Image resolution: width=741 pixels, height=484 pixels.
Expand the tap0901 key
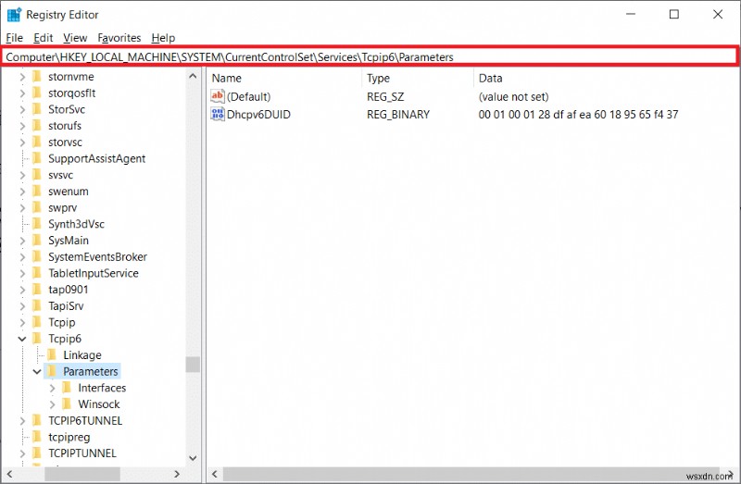[22, 290]
